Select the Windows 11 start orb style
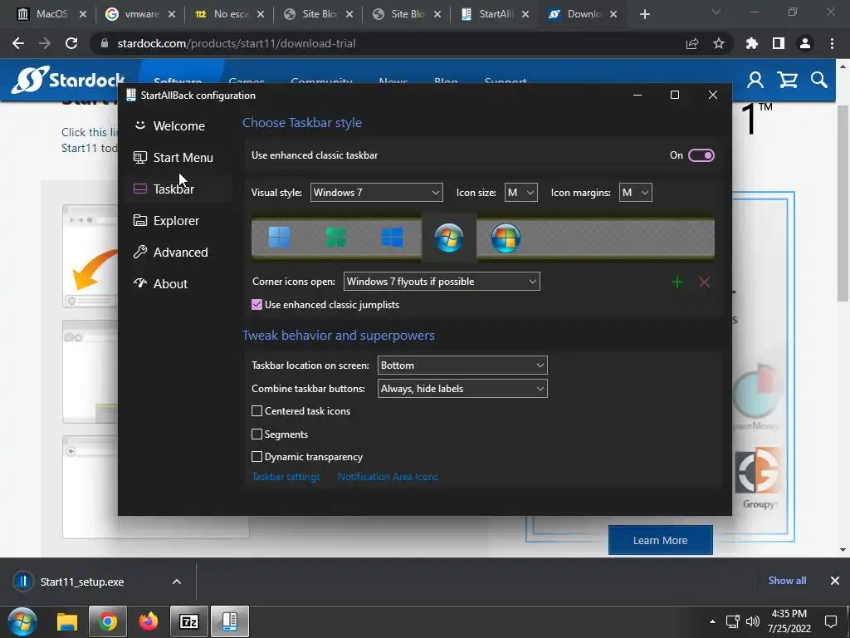The height and width of the screenshot is (638, 850). coord(279,238)
